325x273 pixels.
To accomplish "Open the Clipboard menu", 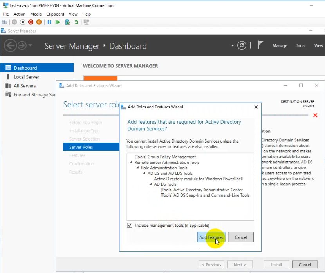I will coord(55,14).
